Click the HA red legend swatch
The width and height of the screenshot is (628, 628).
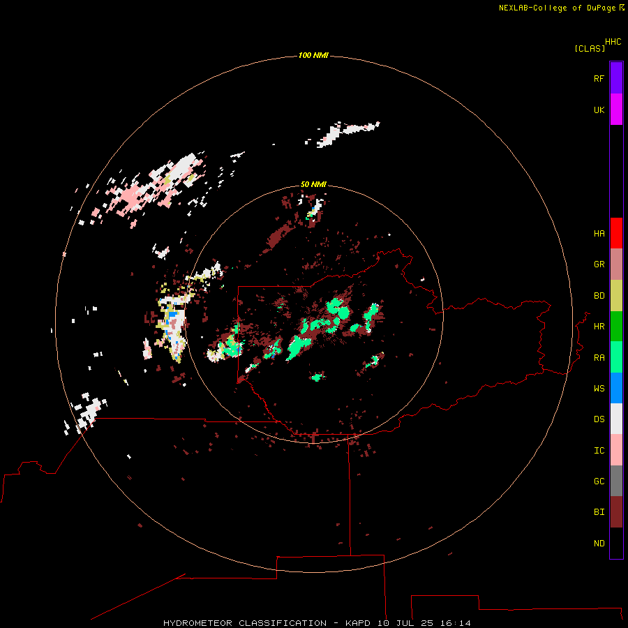pyautogui.click(x=616, y=233)
